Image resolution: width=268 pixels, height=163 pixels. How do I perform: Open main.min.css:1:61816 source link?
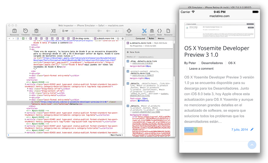click(x=142, y=63)
